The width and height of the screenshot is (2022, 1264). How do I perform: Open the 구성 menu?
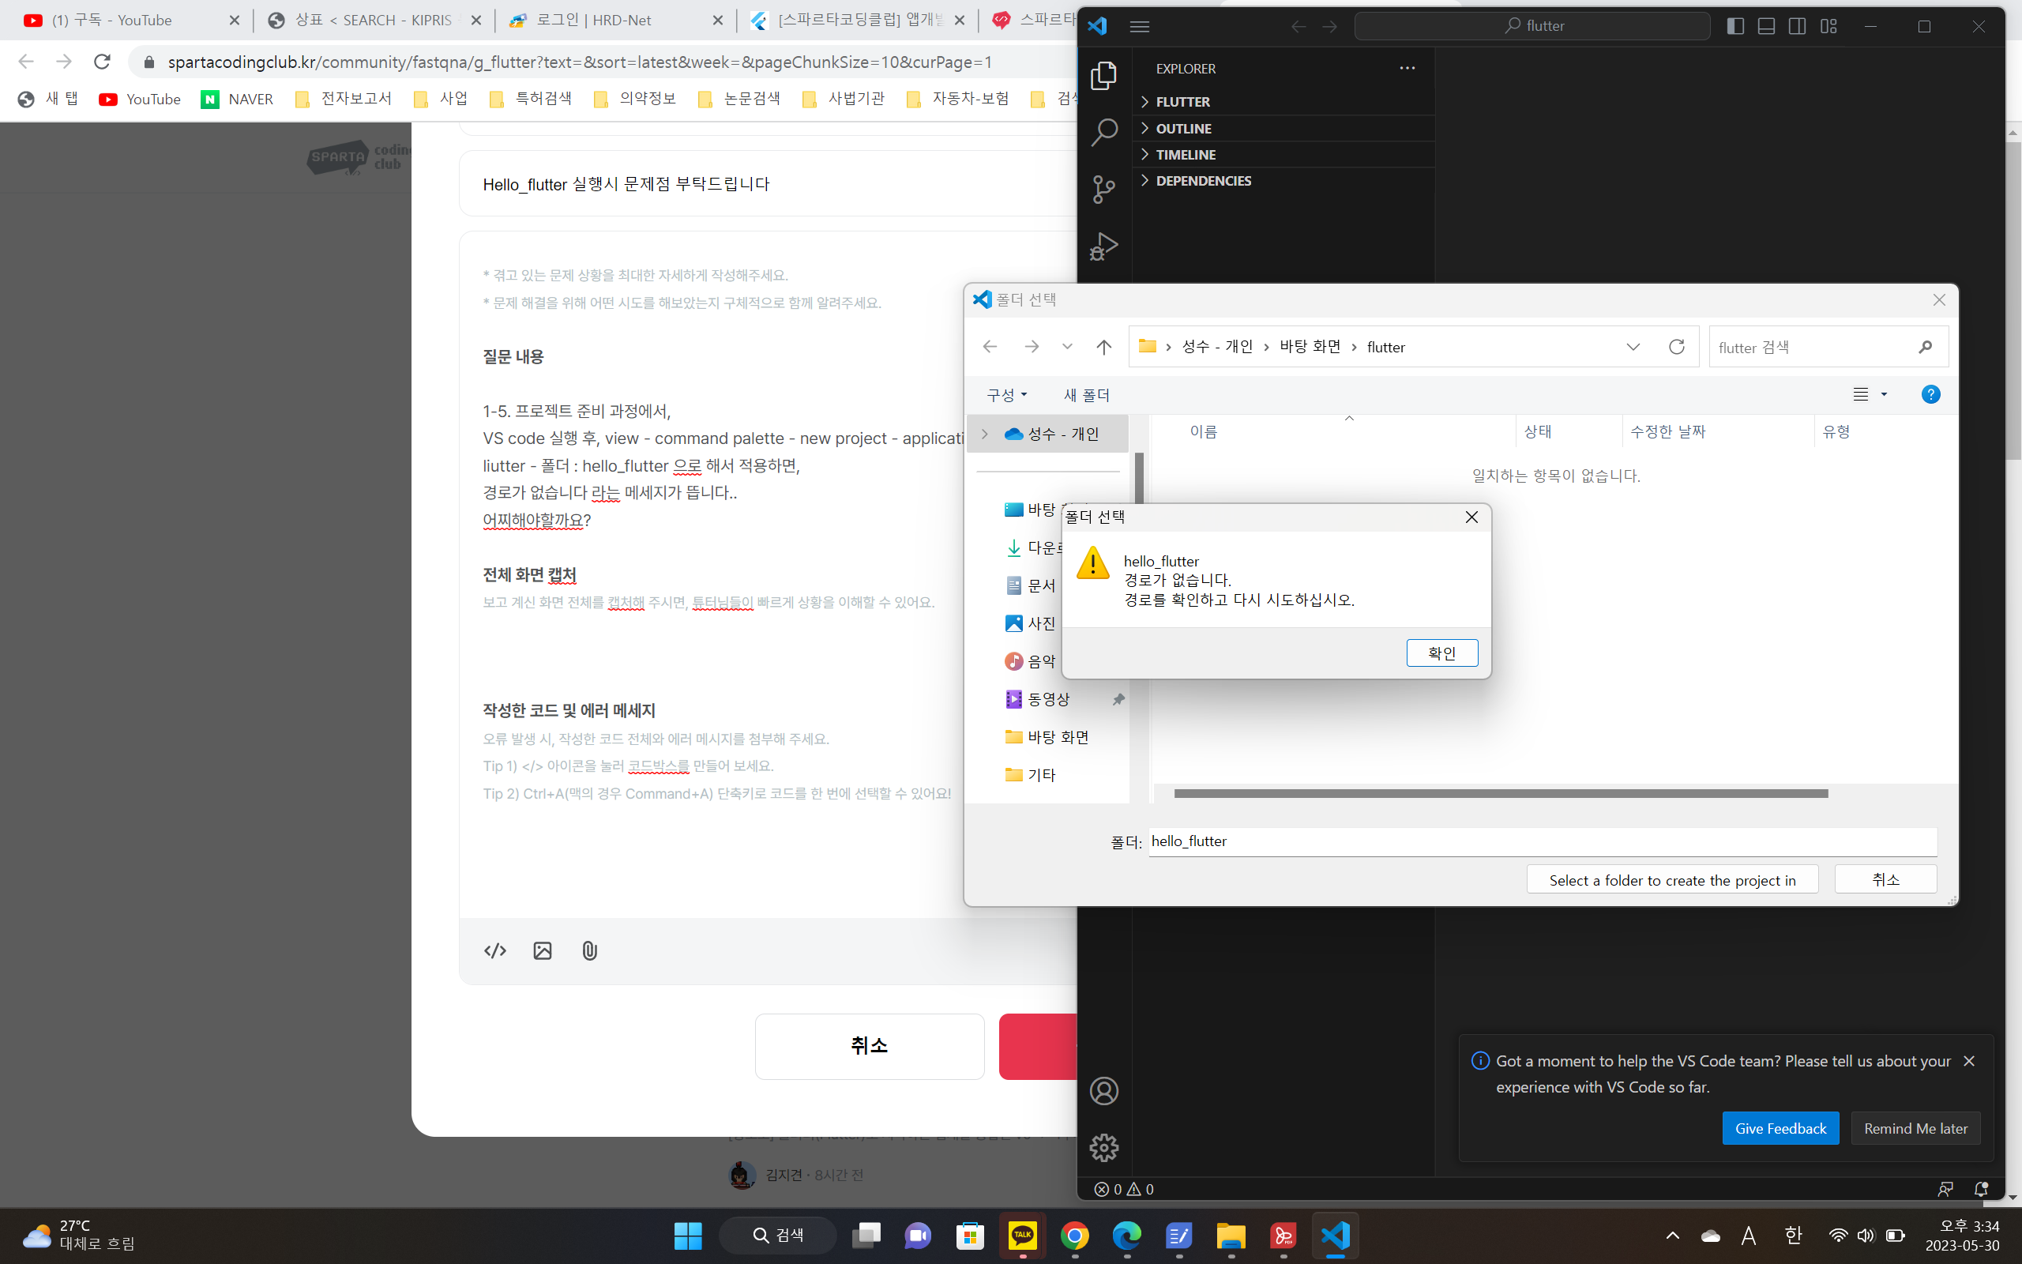[x=1007, y=396]
